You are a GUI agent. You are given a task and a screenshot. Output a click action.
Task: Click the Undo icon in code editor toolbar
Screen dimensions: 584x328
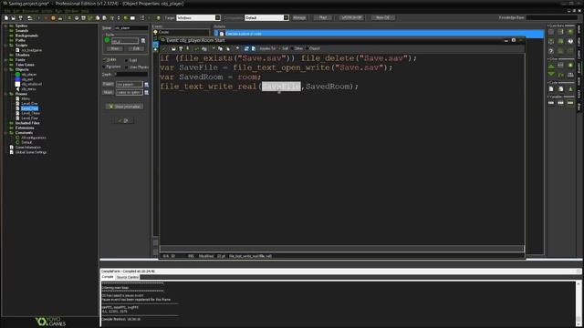click(x=197, y=48)
